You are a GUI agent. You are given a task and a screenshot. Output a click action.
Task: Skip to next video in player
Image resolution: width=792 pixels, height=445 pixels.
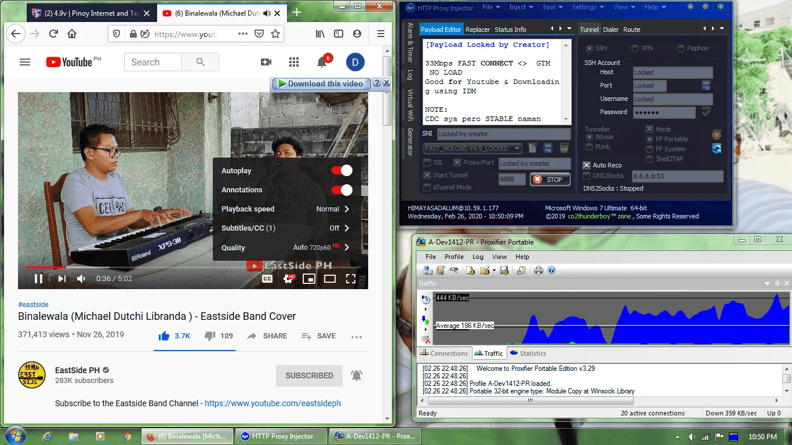point(61,279)
